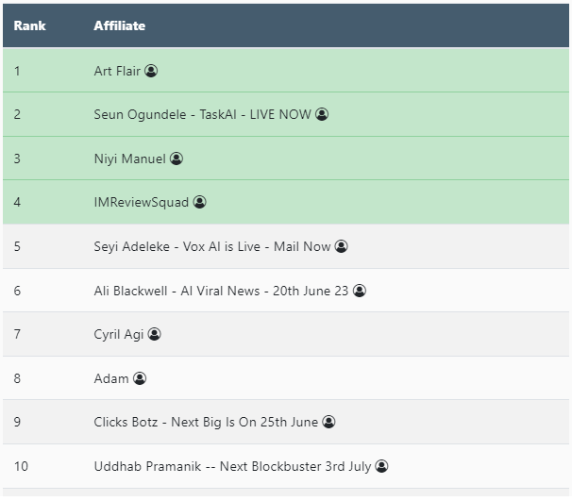Click the Rank column header
The width and height of the screenshot is (572, 501).
click(30, 25)
